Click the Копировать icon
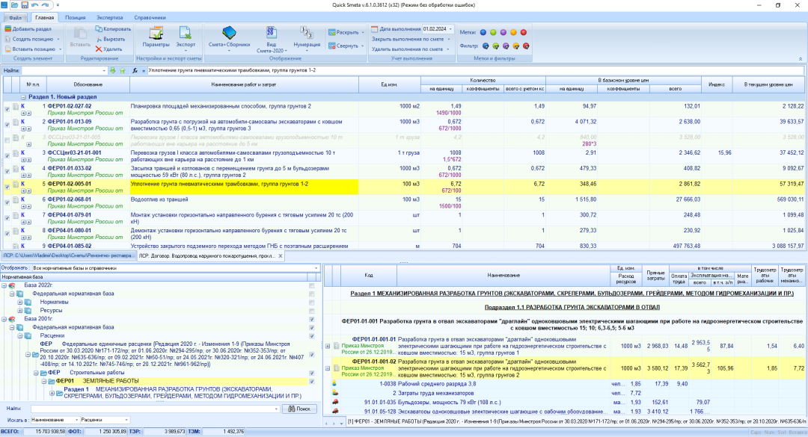 point(99,29)
